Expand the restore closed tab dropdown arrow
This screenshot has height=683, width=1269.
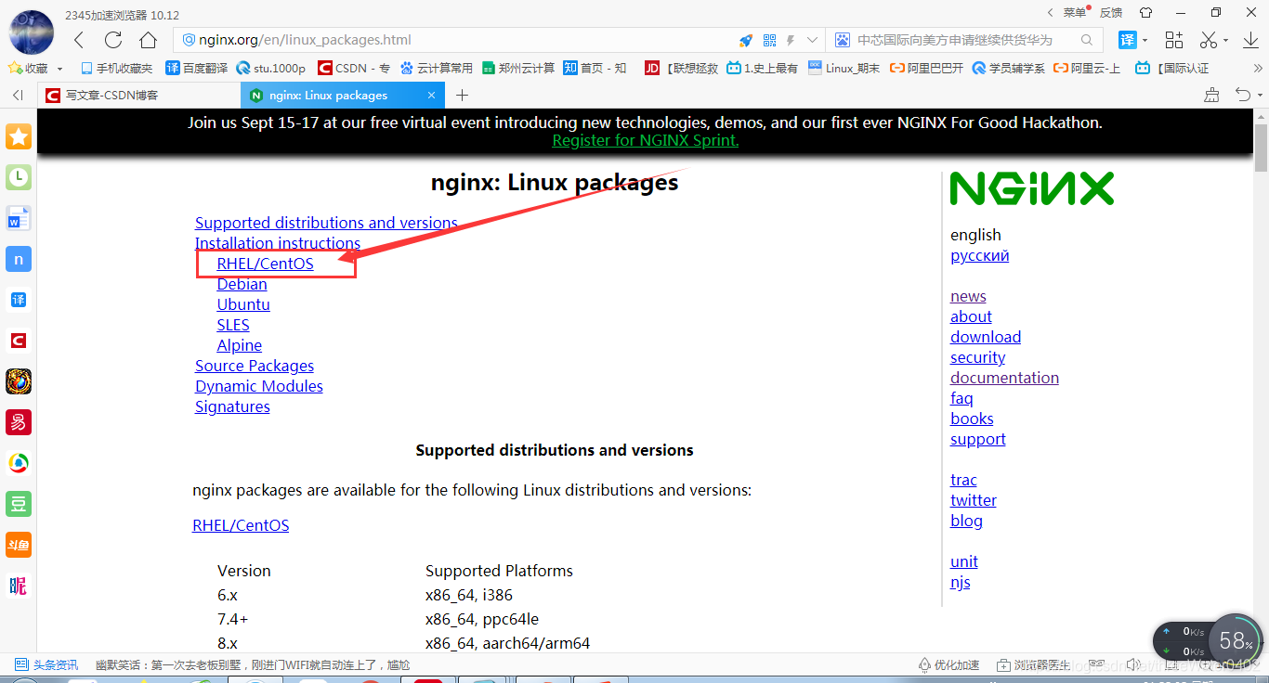(1261, 96)
